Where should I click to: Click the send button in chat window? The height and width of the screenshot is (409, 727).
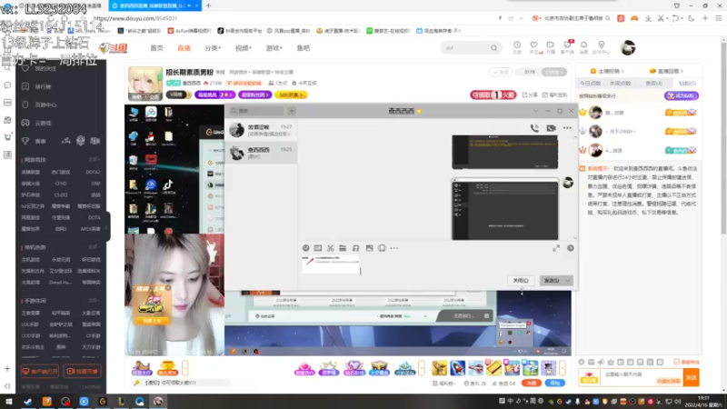coord(552,281)
